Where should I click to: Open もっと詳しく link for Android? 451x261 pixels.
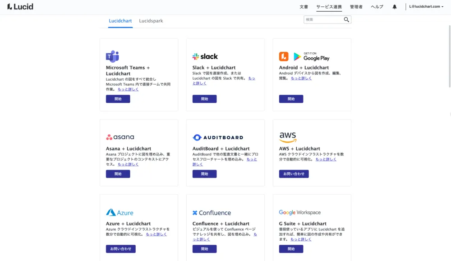pos(301,78)
